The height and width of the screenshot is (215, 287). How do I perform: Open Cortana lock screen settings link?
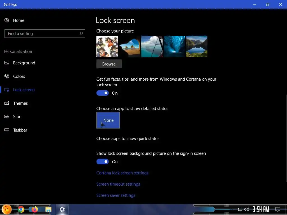(122, 173)
